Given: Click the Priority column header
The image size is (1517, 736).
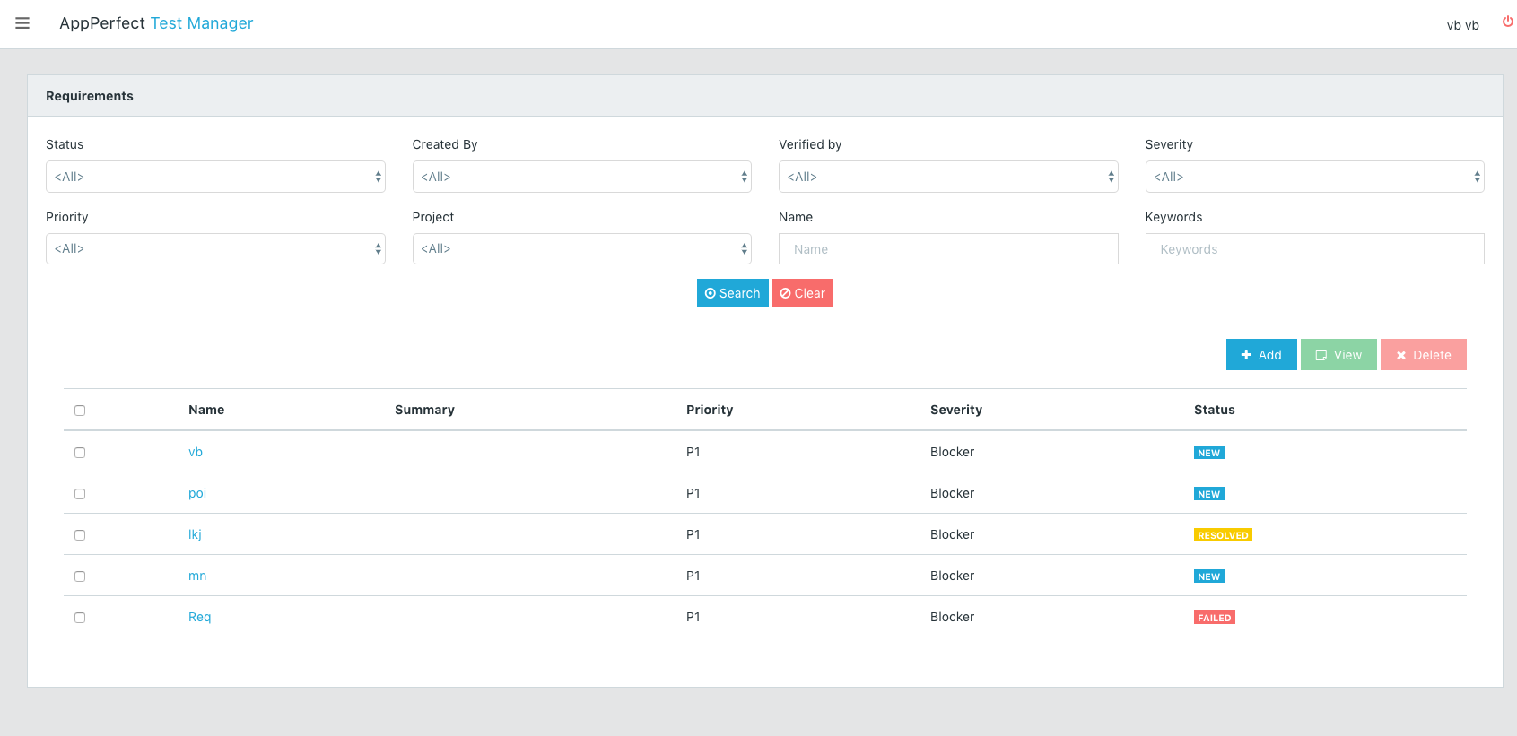Looking at the screenshot, I should pos(710,410).
